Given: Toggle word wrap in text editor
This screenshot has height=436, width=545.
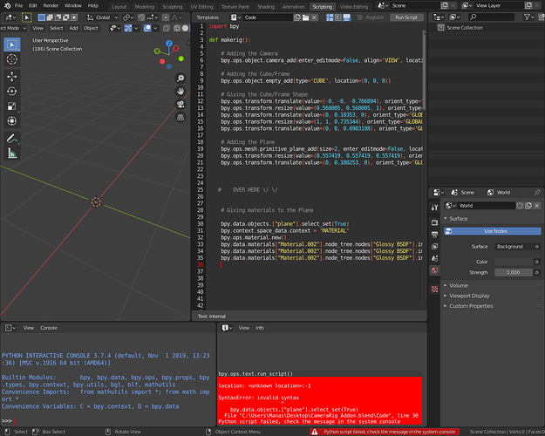Looking at the screenshot, I should [337, 17].
